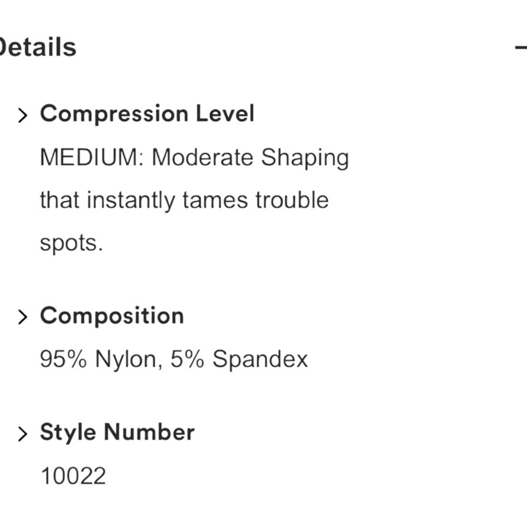This screenshot has height=527, width=527.
Task: Click the word 'trouble' in the description
Action: [292, 200]
